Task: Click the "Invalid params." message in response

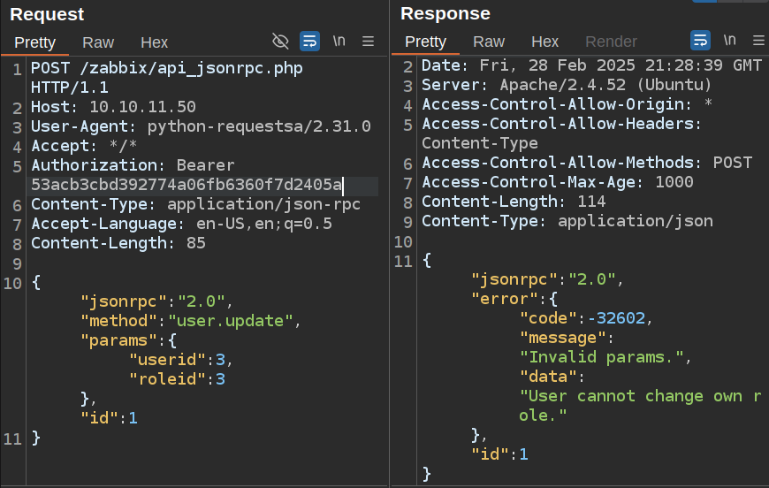Action: (x=603, y=357)
